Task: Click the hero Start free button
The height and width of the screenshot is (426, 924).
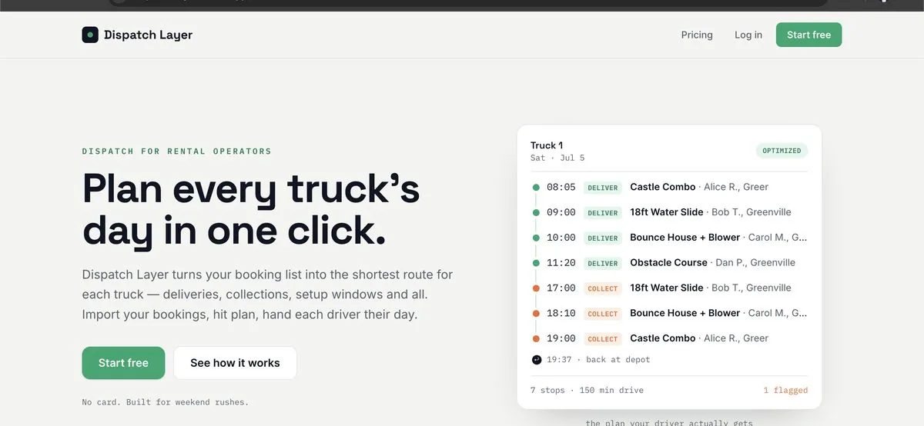Action: [x=123, y=363]
